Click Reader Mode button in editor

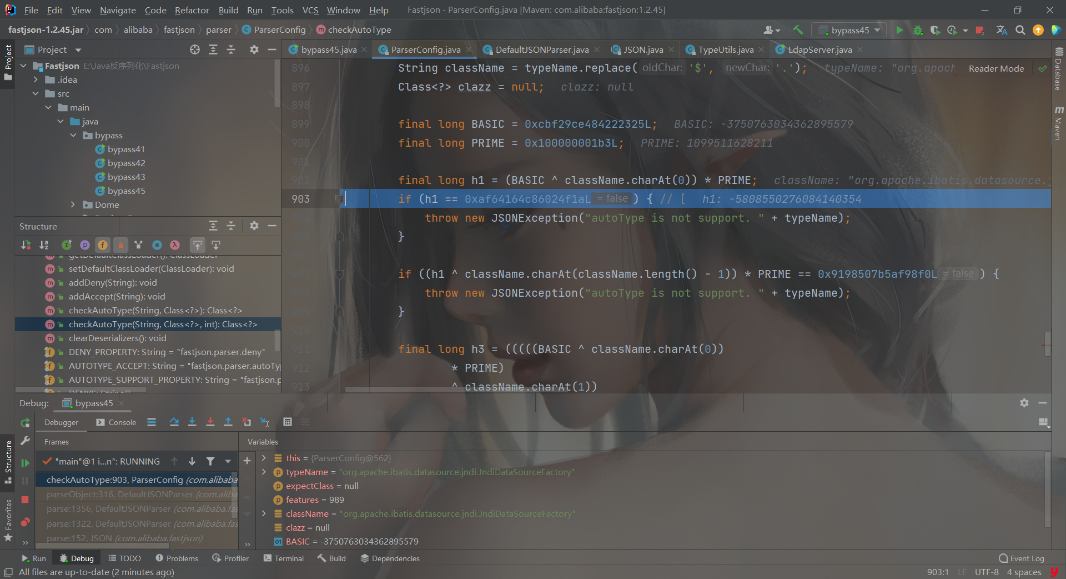tap(996, 68)
